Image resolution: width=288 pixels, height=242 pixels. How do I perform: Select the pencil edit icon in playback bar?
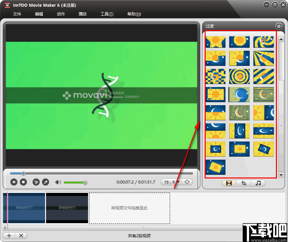pos(46,182)
